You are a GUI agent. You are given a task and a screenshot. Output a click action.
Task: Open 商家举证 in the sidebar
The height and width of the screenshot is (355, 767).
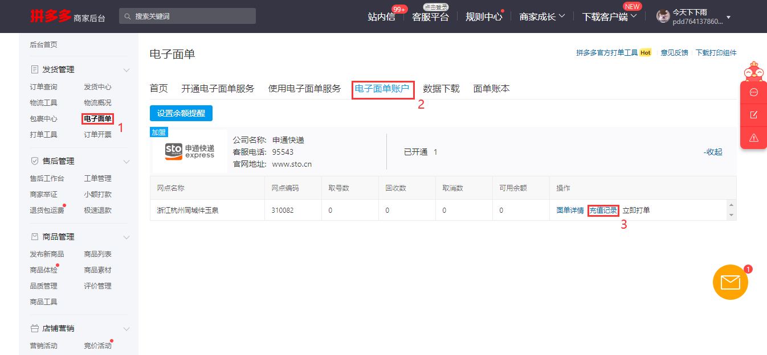pos(44,195)
